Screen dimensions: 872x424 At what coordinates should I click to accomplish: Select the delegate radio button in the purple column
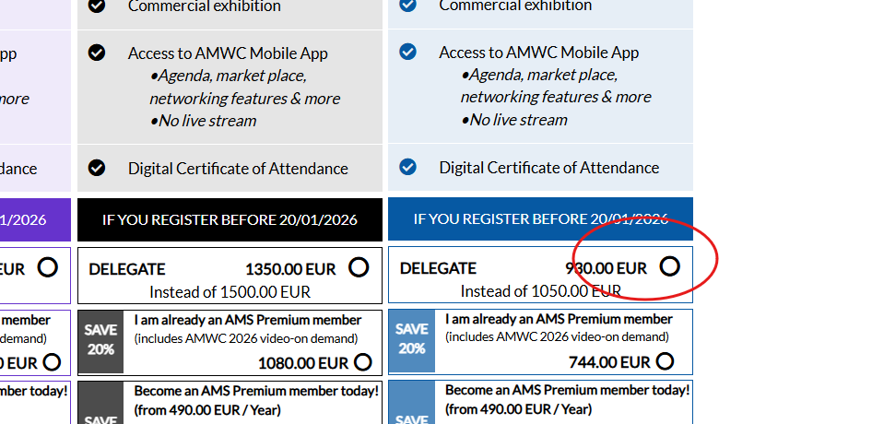click(x=47, y=267)
